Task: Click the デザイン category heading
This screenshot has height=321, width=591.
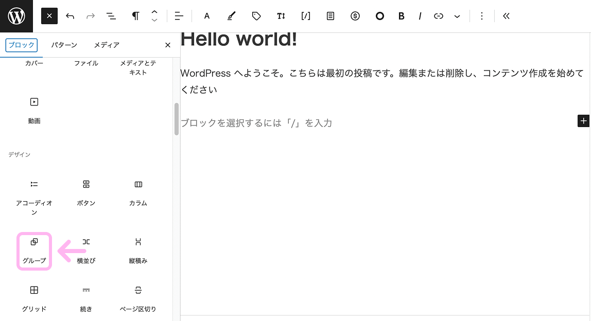Action: click(x=19, y=154)
